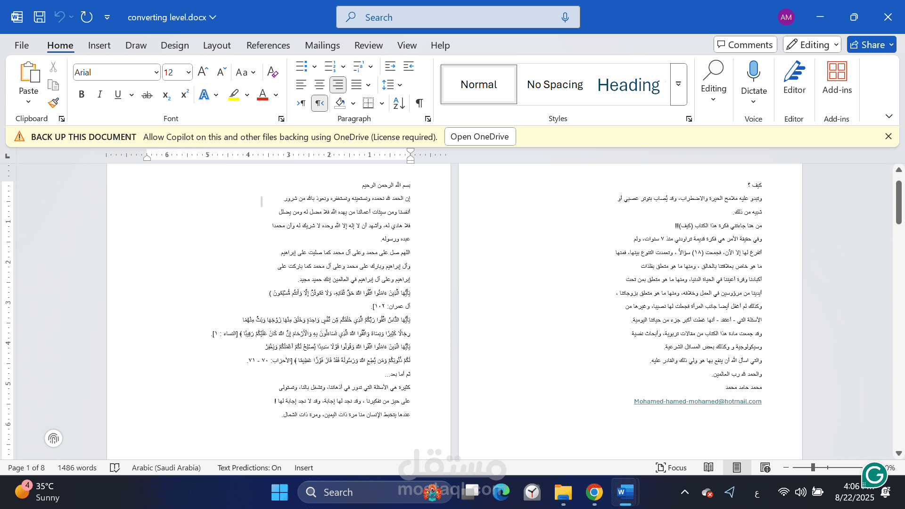Click the Sort paragraphs icon
Image resolution: width=905 pixels, height=509 pixels.
pyautogui.click(x=399, y=103)
